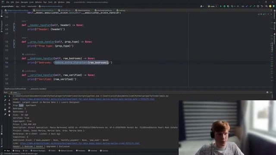Toggle pin tab in Run panel
The width and height of the screenshot is (276, 155).
[5, 114]
